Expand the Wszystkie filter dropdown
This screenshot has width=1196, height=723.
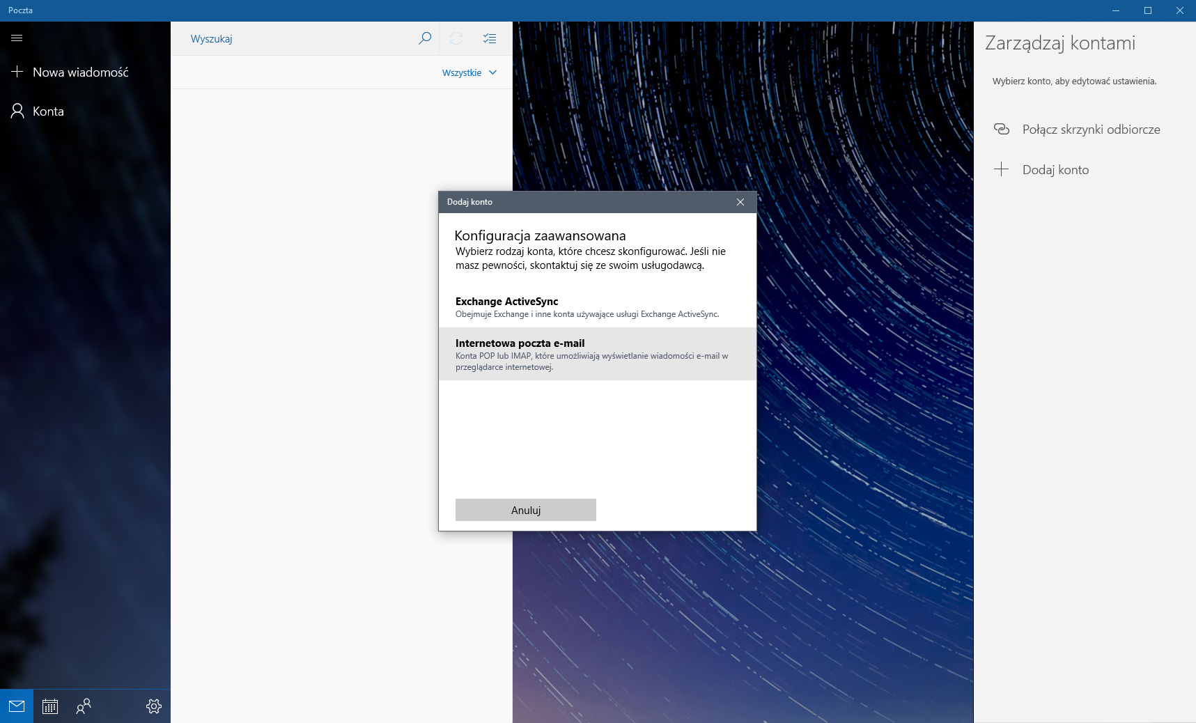469,72
